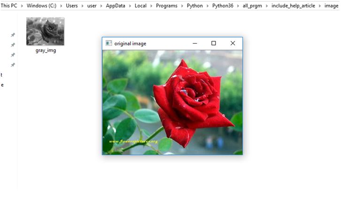Open all_prgm in the address path
The height and width of the screenshot is (200, 341).
(x=252, y=6)
